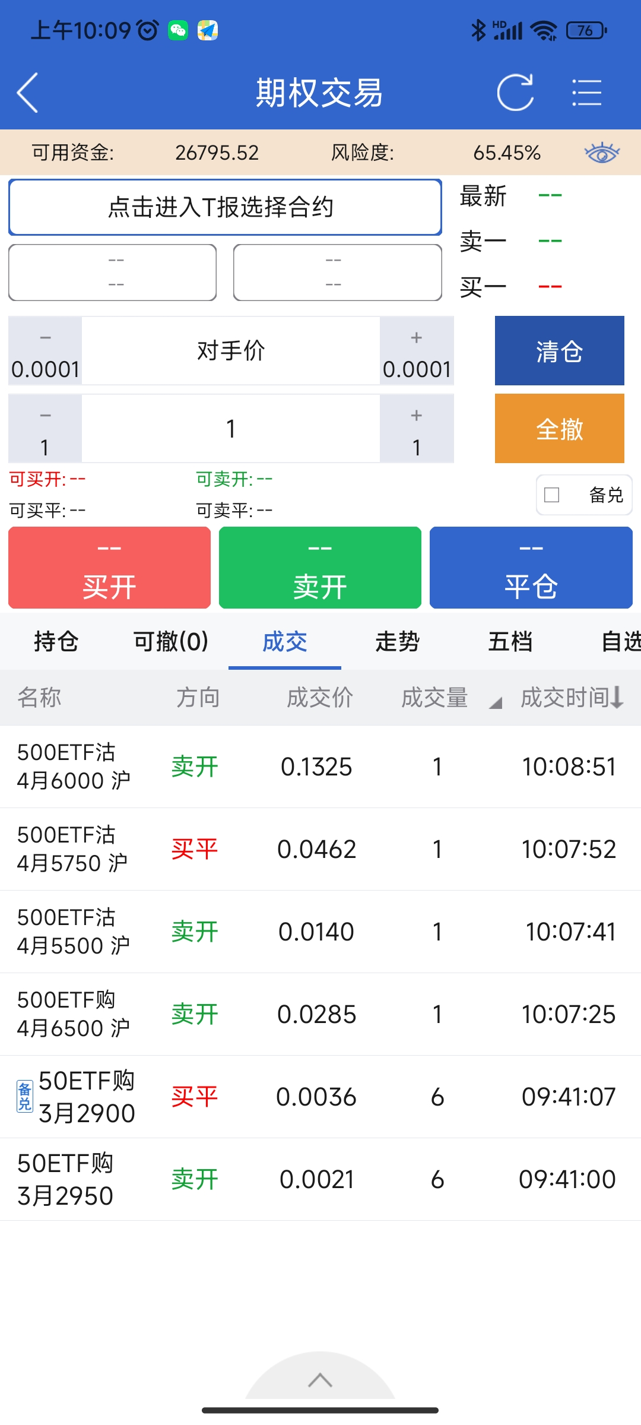Image resolution: width=641 pixels, height=1425 pixels.
Task: Open the 备兑 tagged 50ETF购 3月2900 trade
Action: (320, 1097)
